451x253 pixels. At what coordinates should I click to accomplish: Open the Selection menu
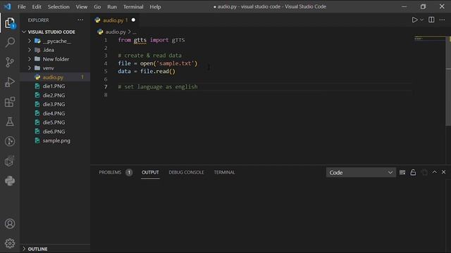(58, 6)
